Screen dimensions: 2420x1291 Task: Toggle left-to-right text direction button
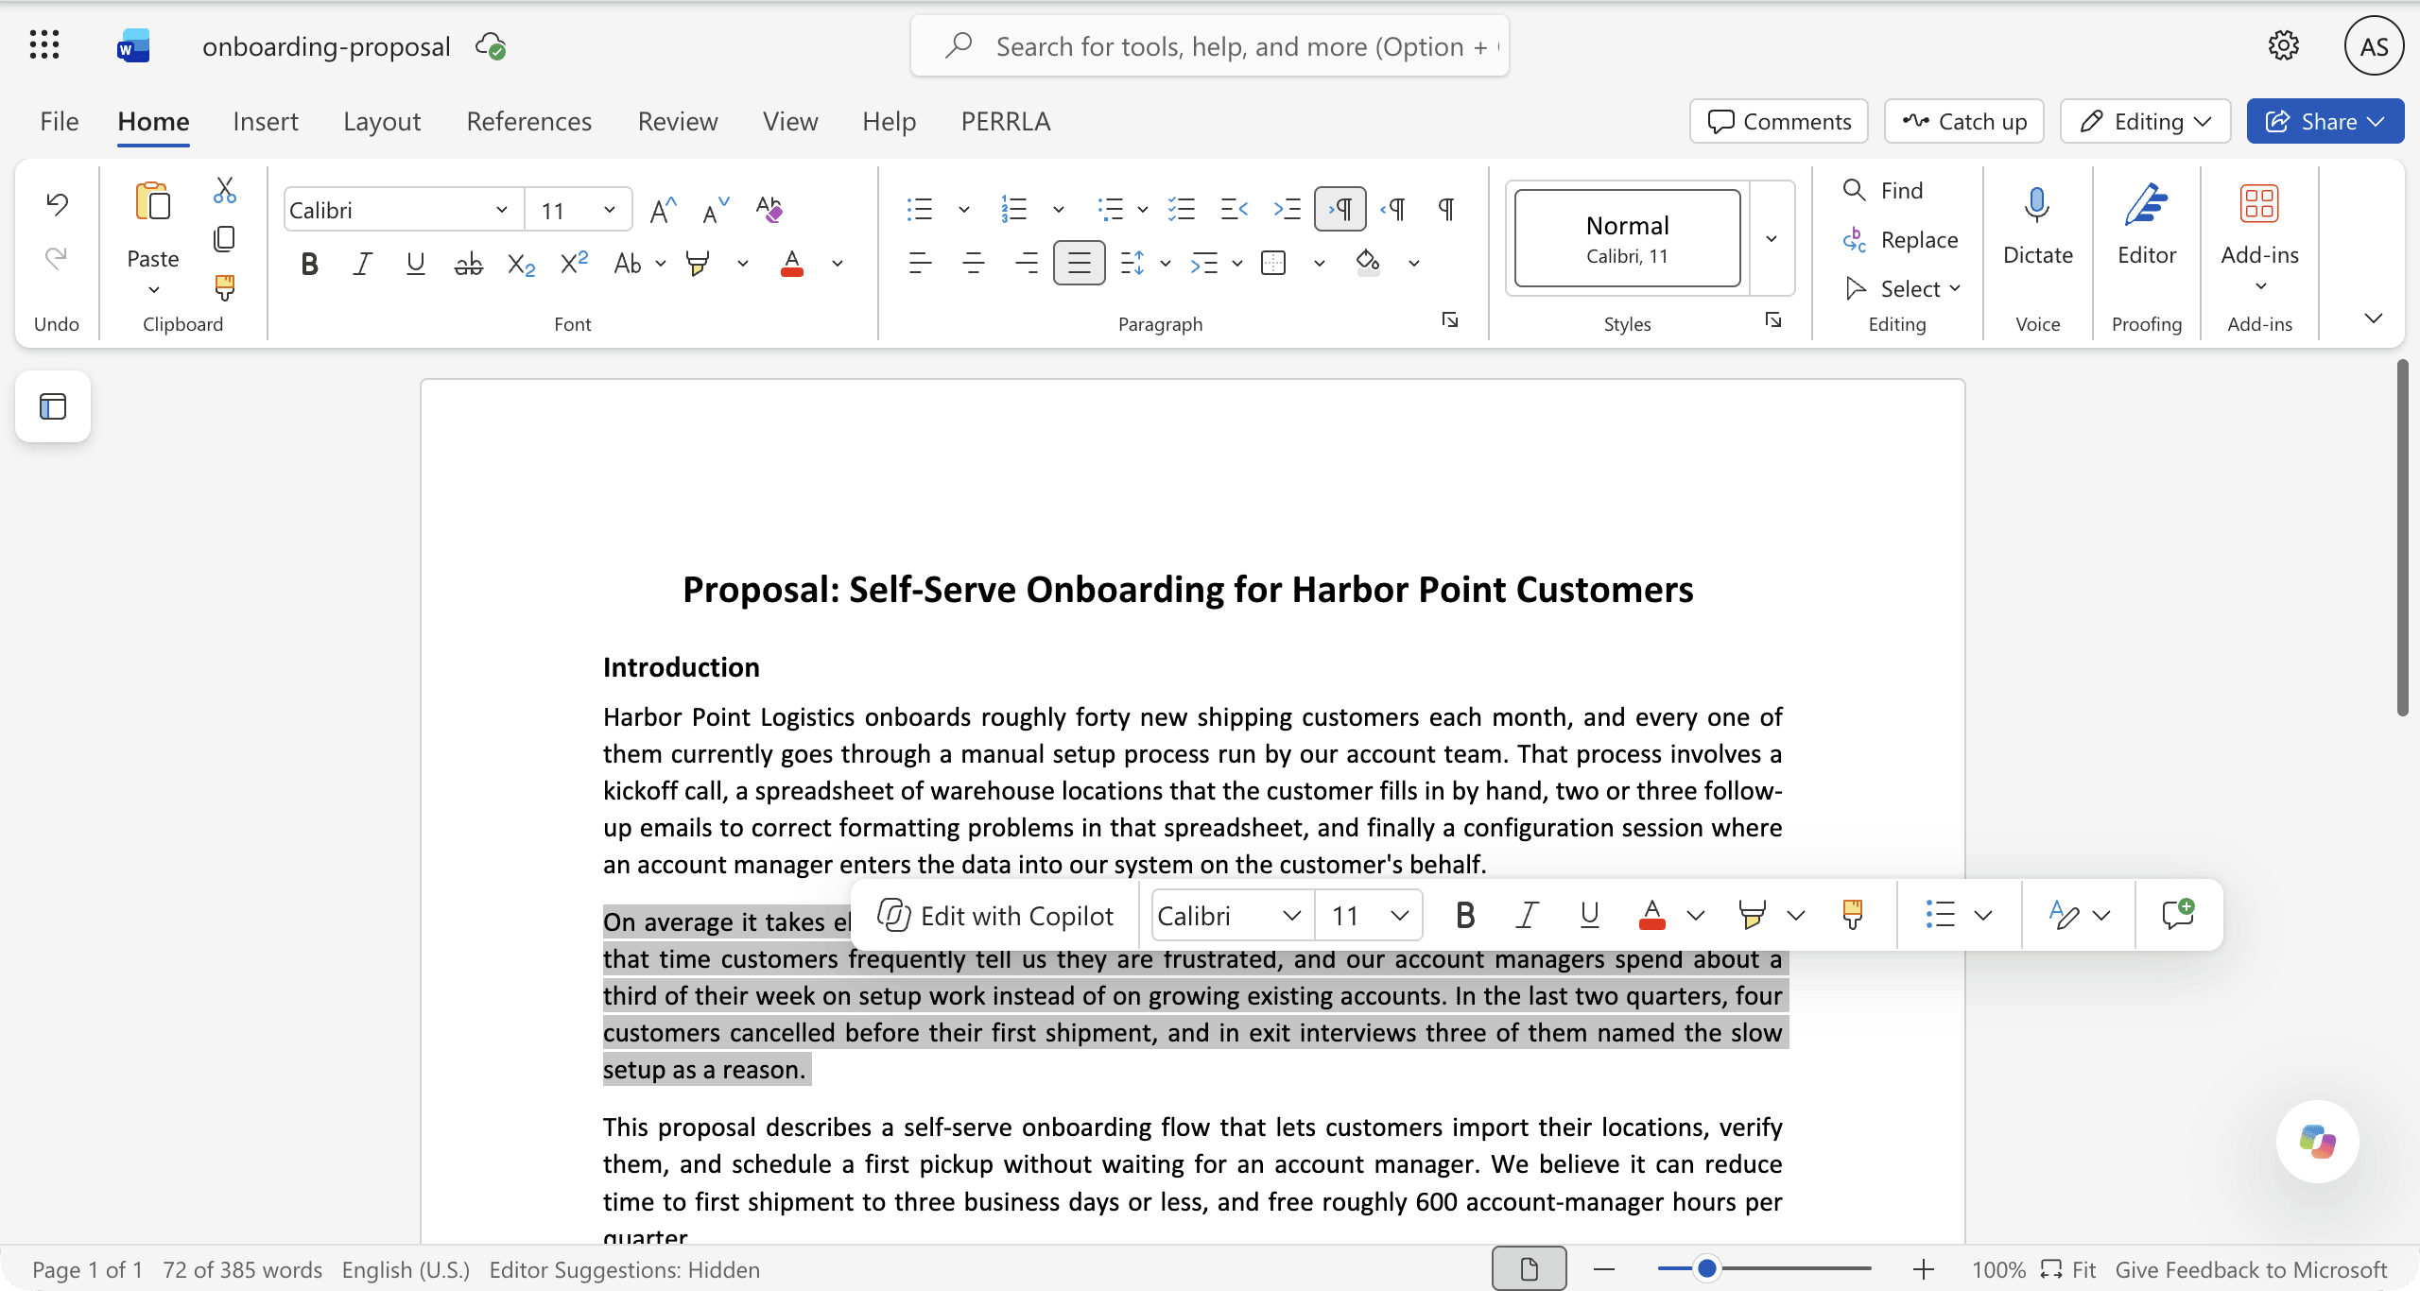[x=1340, y=209]
